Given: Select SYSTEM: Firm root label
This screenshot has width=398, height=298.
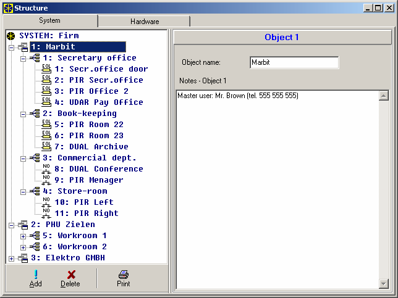Looking at the screenshot, I should [49, 36].
